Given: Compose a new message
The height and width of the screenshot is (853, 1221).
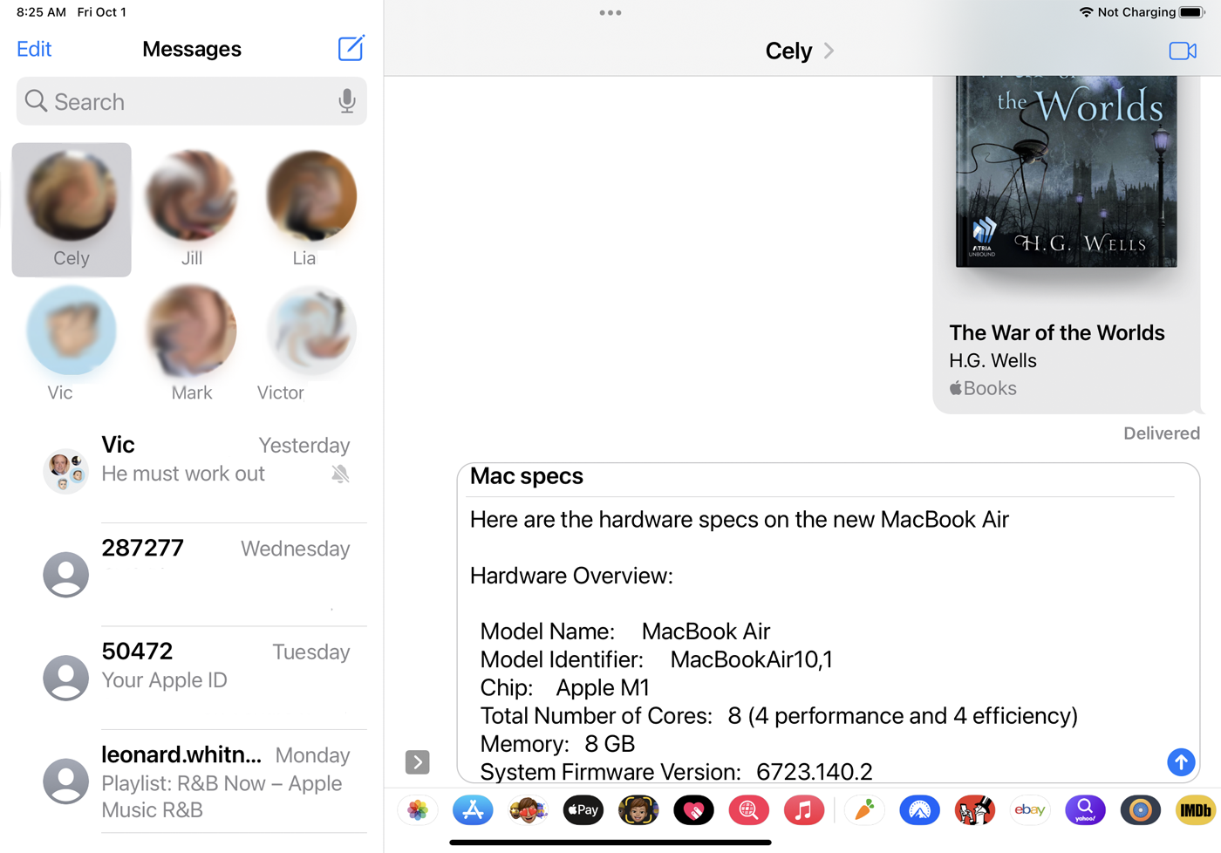Looking at the screenshot, I should pyautogui.click(x=351, y=48).
